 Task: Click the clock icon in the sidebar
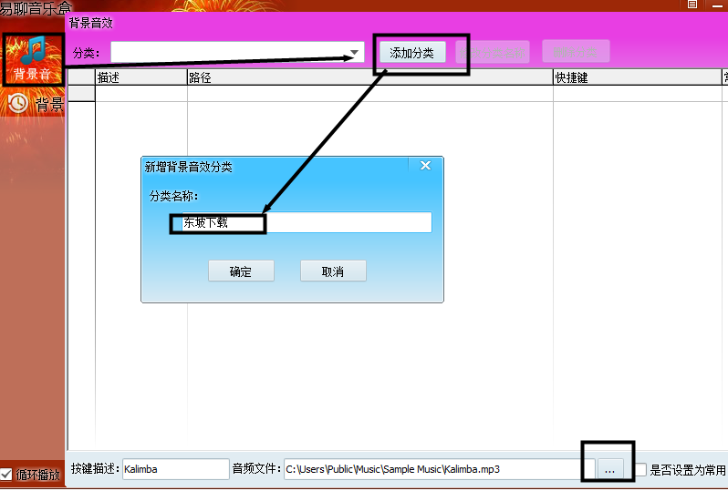tap(18, 104)
